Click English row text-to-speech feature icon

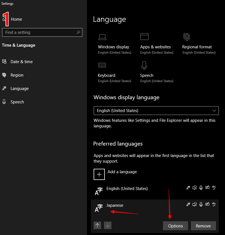click(195, 188)
